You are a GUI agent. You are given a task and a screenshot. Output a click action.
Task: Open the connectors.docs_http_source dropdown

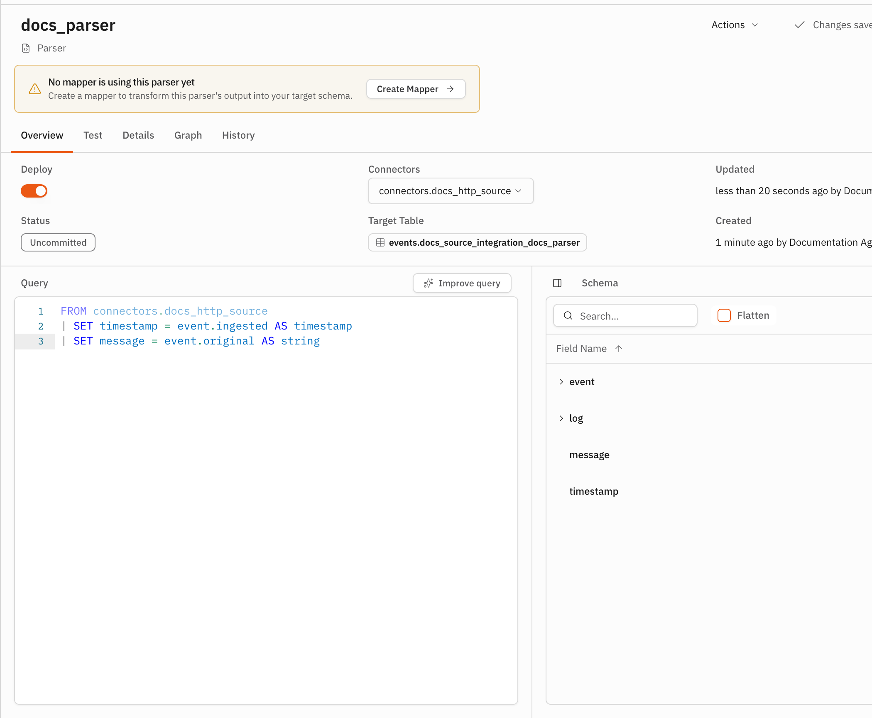tap(451, 191)
